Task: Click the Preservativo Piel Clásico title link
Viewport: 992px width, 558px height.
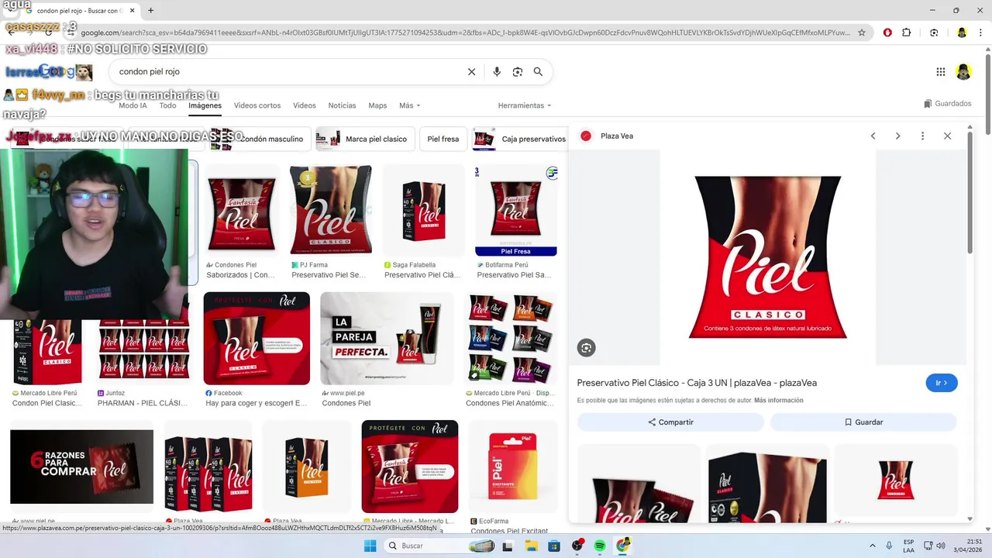Action: point(697,383)
